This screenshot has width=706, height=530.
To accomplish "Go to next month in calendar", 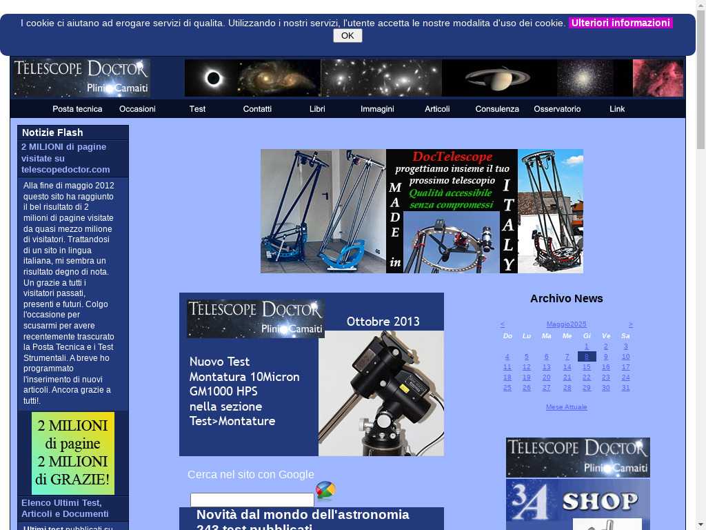I will click(630, 324).
